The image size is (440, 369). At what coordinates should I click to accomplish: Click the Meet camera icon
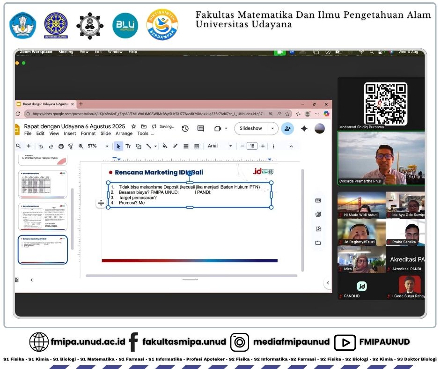218,129
